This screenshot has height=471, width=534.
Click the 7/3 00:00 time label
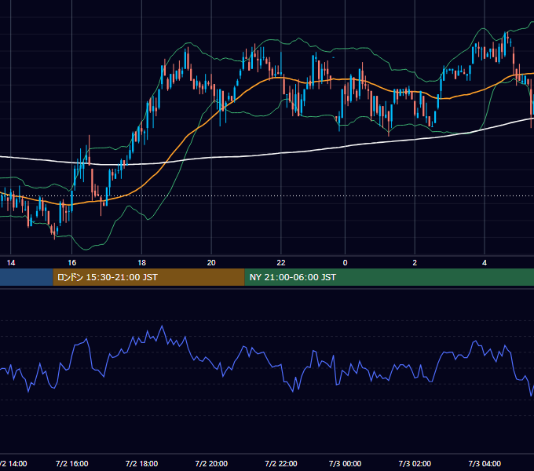click(345, 463)
